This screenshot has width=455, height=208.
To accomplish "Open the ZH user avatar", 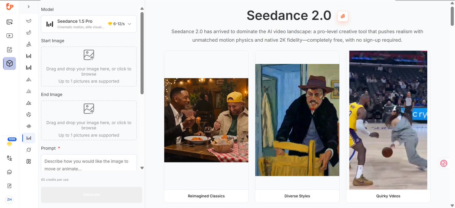I will pos(9,199).
